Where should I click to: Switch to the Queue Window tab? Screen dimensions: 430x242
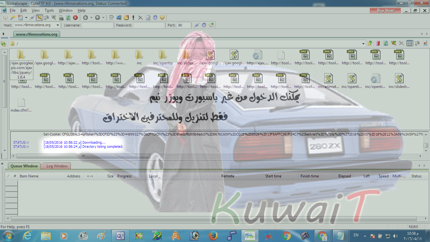[24, 166]
